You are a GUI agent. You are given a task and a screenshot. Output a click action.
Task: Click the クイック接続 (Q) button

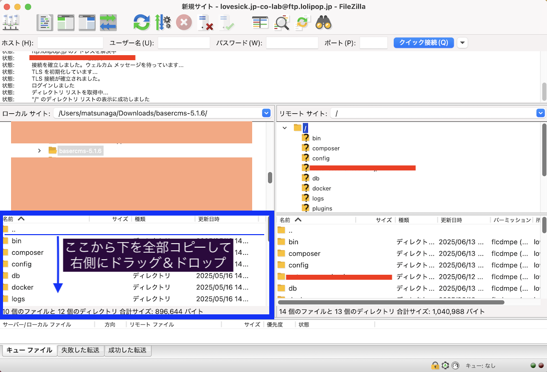(x=423, y=43)
